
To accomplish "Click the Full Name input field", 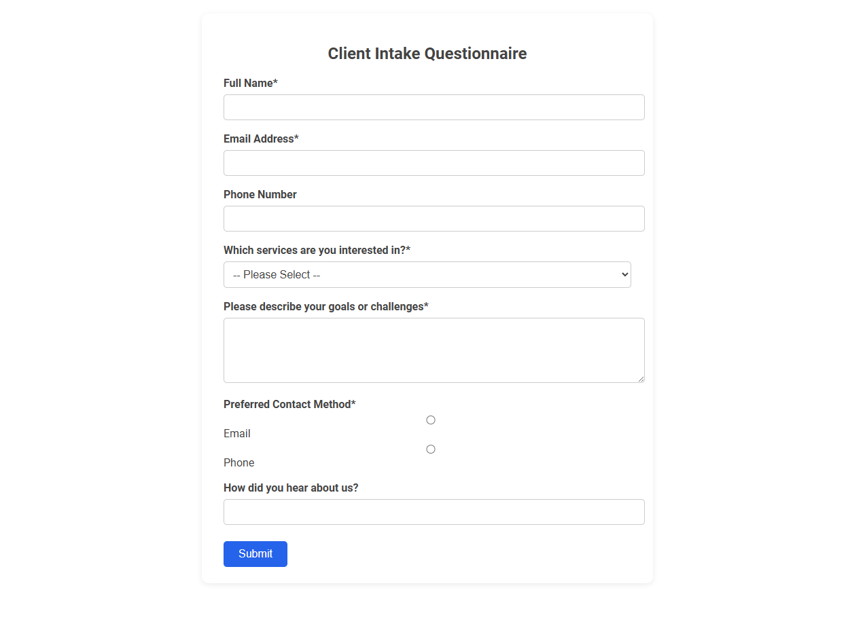I will point(434,107).
